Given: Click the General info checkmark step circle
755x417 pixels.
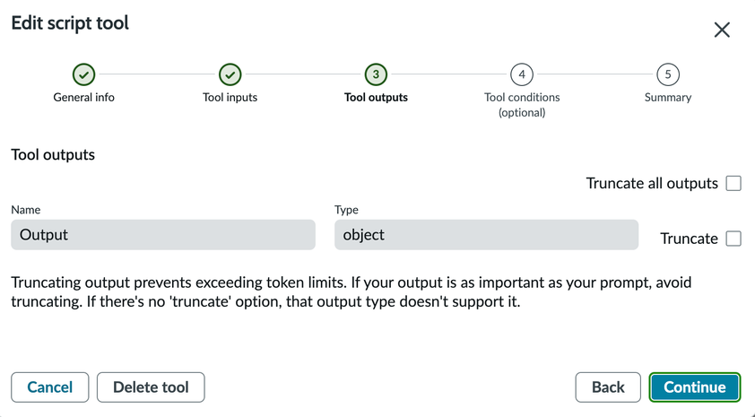Looking at the screenshot, I should coord(84,74).
